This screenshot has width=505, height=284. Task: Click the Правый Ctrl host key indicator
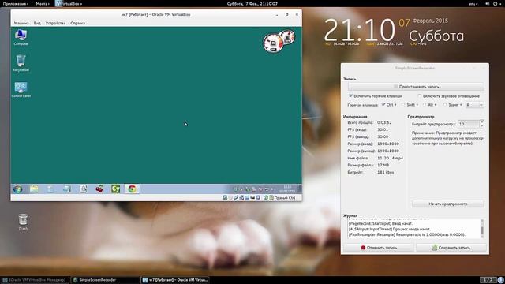coord(284,198)
